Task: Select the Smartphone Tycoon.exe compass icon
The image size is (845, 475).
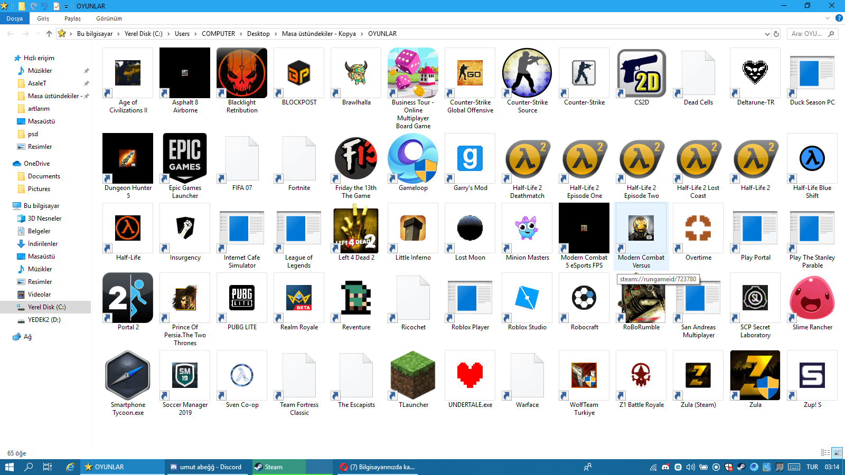Action: coord(128,375)
